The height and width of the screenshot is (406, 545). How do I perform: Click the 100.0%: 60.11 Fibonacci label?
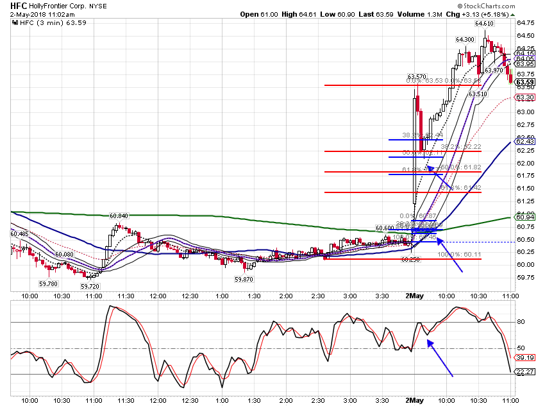[x=459, y=255]
